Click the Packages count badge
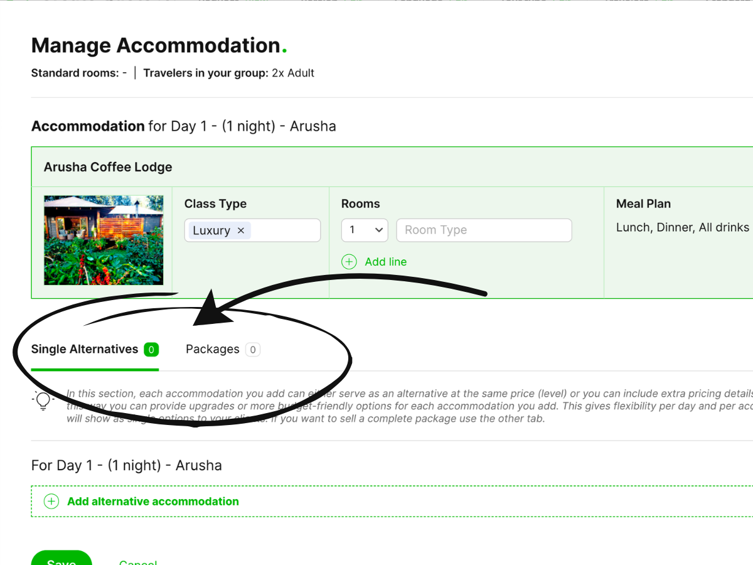 coord(252,350)
